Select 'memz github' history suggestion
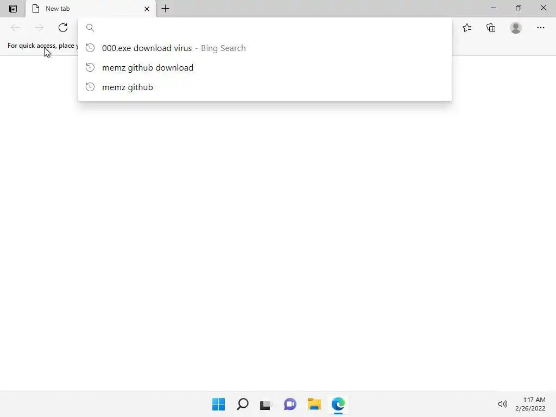This screenshot has height=417, width=556. [265, 87]
